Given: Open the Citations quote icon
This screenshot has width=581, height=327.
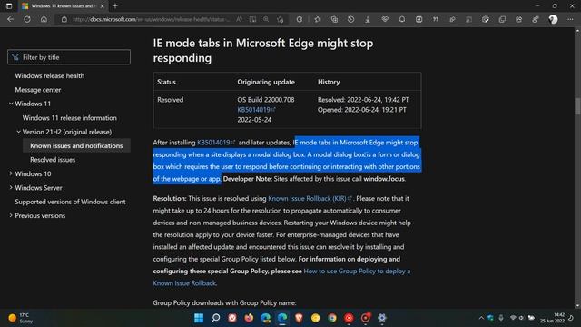Looking at the screenshot, I should 436,19.
